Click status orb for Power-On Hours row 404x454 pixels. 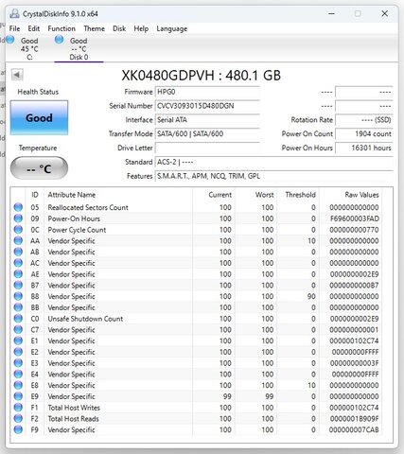(18, 218)
